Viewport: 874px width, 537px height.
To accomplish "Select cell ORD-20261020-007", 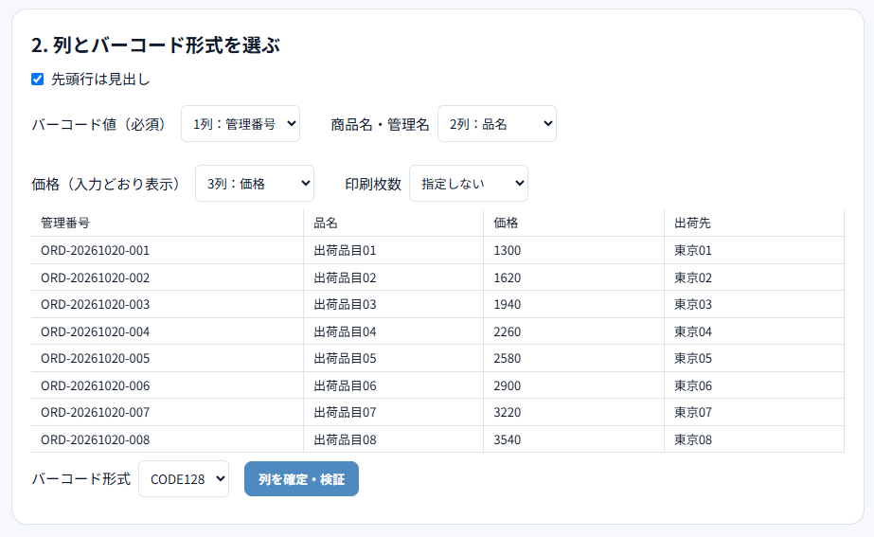I will [168, 412].
